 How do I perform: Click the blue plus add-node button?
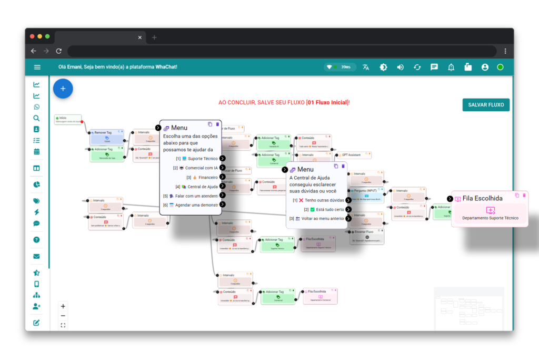[63, 89]
